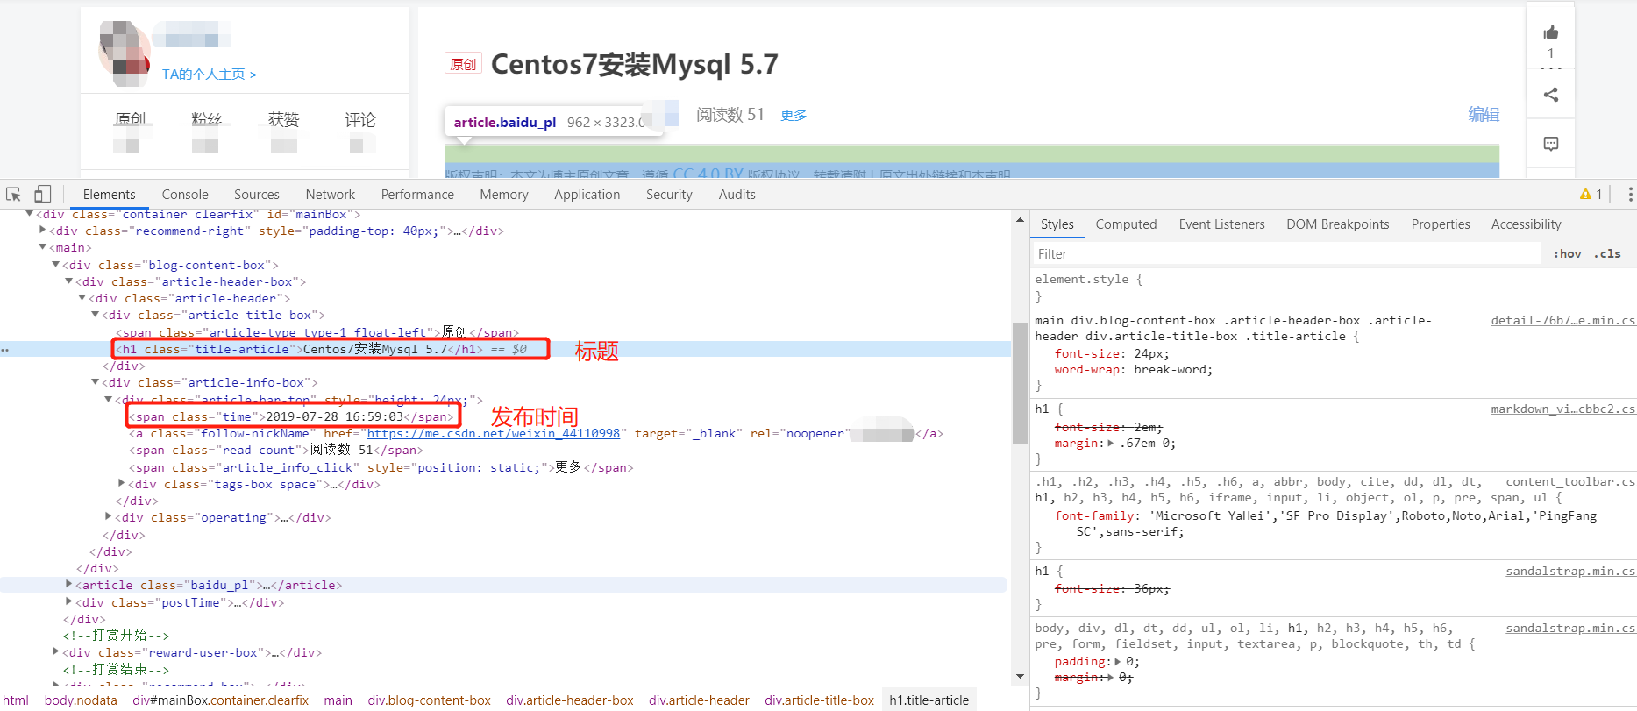
Task: Click the TA的个人主页 link
Action: pos(209,75)
